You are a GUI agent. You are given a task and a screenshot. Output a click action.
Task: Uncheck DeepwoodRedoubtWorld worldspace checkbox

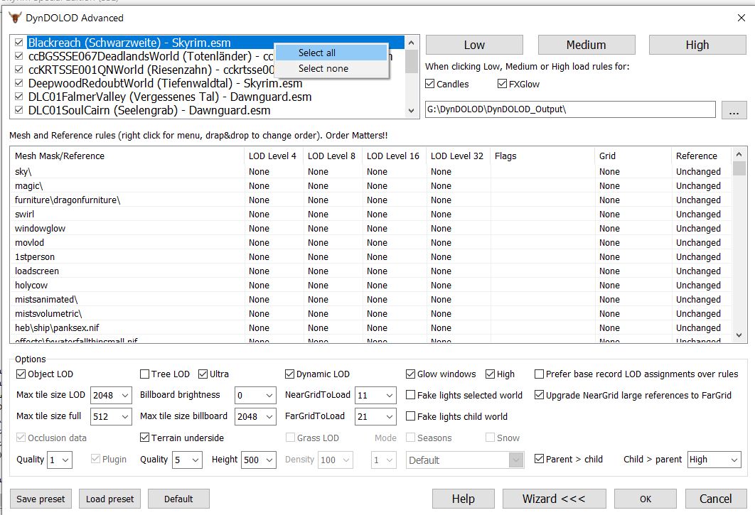click(18, 83)
